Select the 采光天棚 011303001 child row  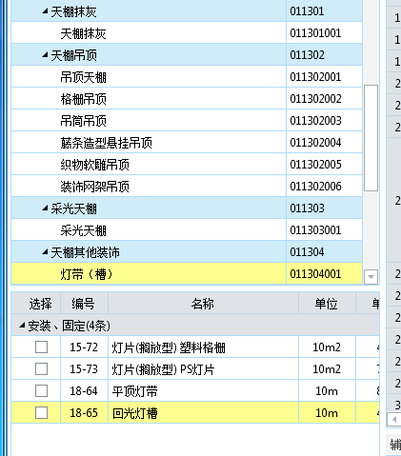click(187, 230)
